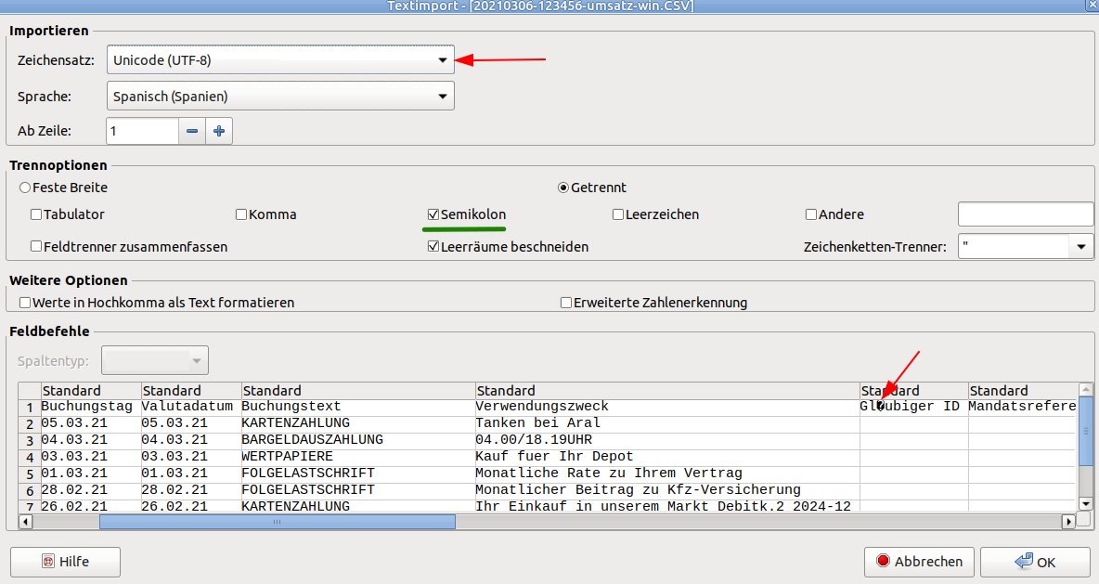Image resolution: width=1099 pixels, height=584 pixels.
Task: Select the Standard header above Verwendungszweck
Action: point(667,391)
